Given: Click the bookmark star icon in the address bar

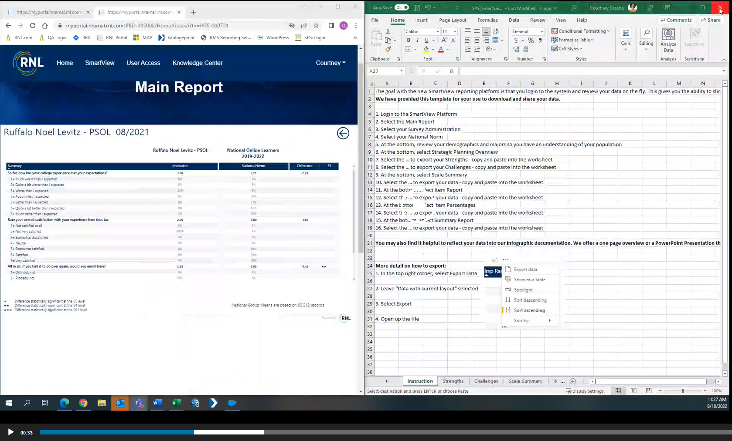Looking at the screenshot, I should pyautogui.click(x=316, y=25).
